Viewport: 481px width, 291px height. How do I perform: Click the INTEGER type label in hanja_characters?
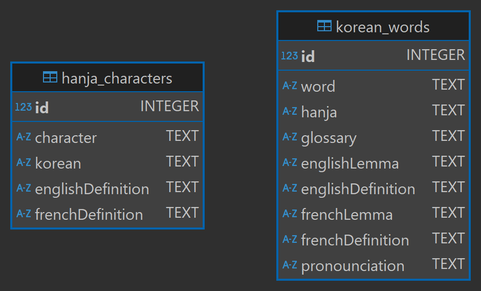coord(169,107)
